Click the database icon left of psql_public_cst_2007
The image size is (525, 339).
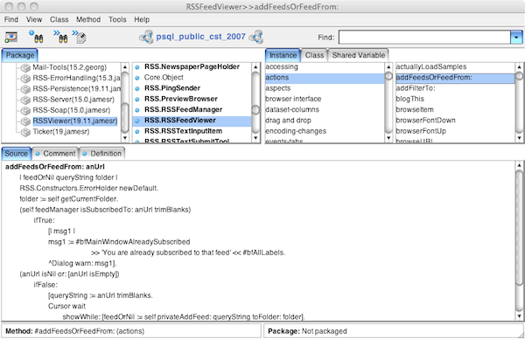(x=146, y=37)
